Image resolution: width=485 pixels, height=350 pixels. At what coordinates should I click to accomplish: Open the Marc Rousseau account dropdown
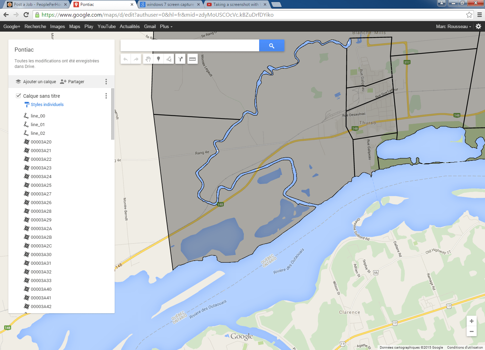(452, 26)
